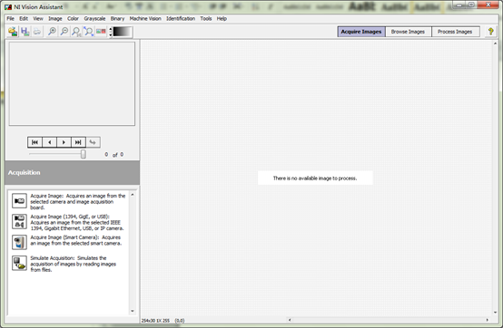
Task: Click the image index slider handle
Action: tap(84, 154)
